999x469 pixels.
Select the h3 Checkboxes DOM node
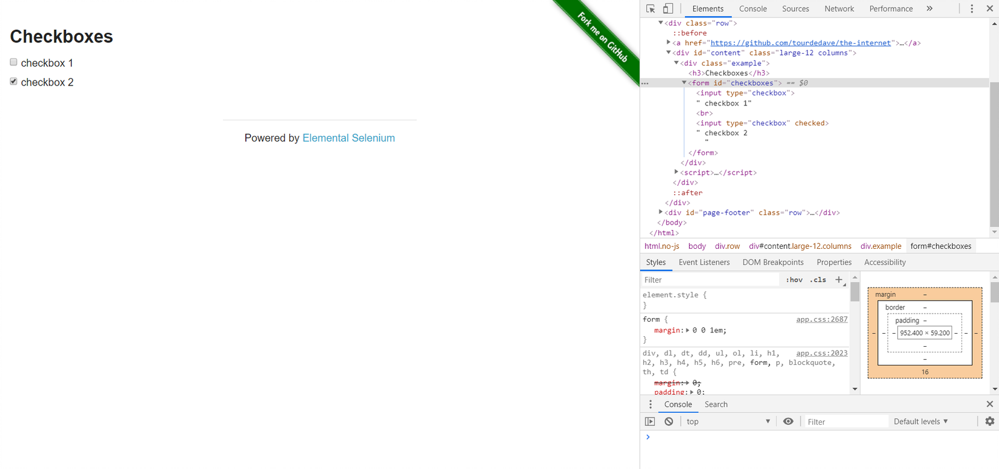[x=729, y=73]
